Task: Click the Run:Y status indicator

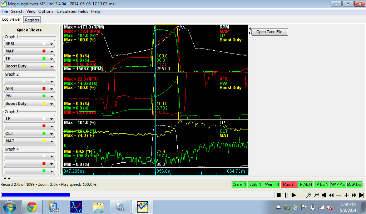Action: coord(288,184)
